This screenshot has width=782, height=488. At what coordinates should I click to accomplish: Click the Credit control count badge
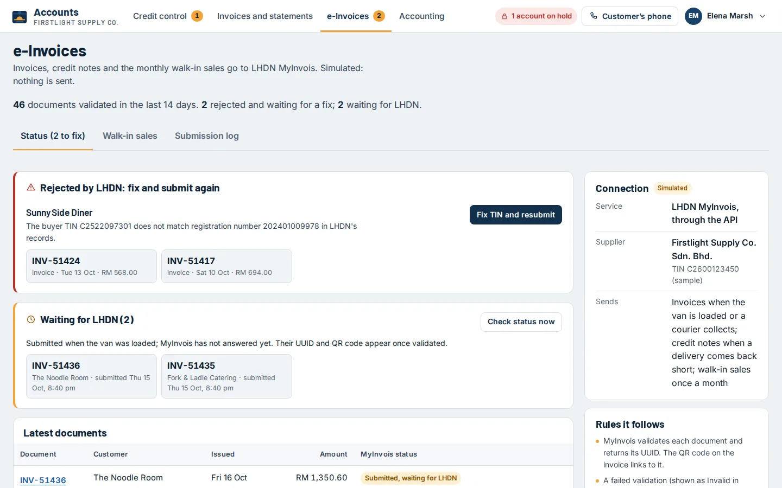point(197,16)
